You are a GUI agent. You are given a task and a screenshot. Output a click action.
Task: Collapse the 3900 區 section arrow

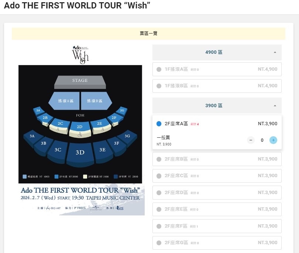[275, 106]
